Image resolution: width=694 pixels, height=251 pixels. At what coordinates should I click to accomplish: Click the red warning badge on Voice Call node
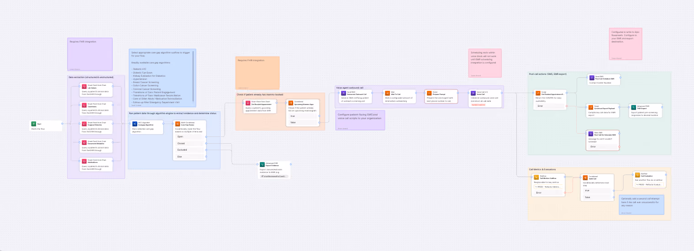pyautogui.click(x=478, y=105)
